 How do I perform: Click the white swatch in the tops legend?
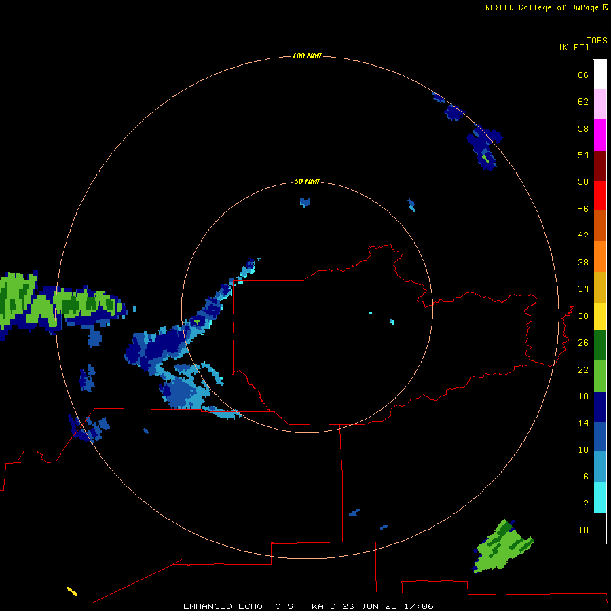pyautogui.click(x=599, y=75)
